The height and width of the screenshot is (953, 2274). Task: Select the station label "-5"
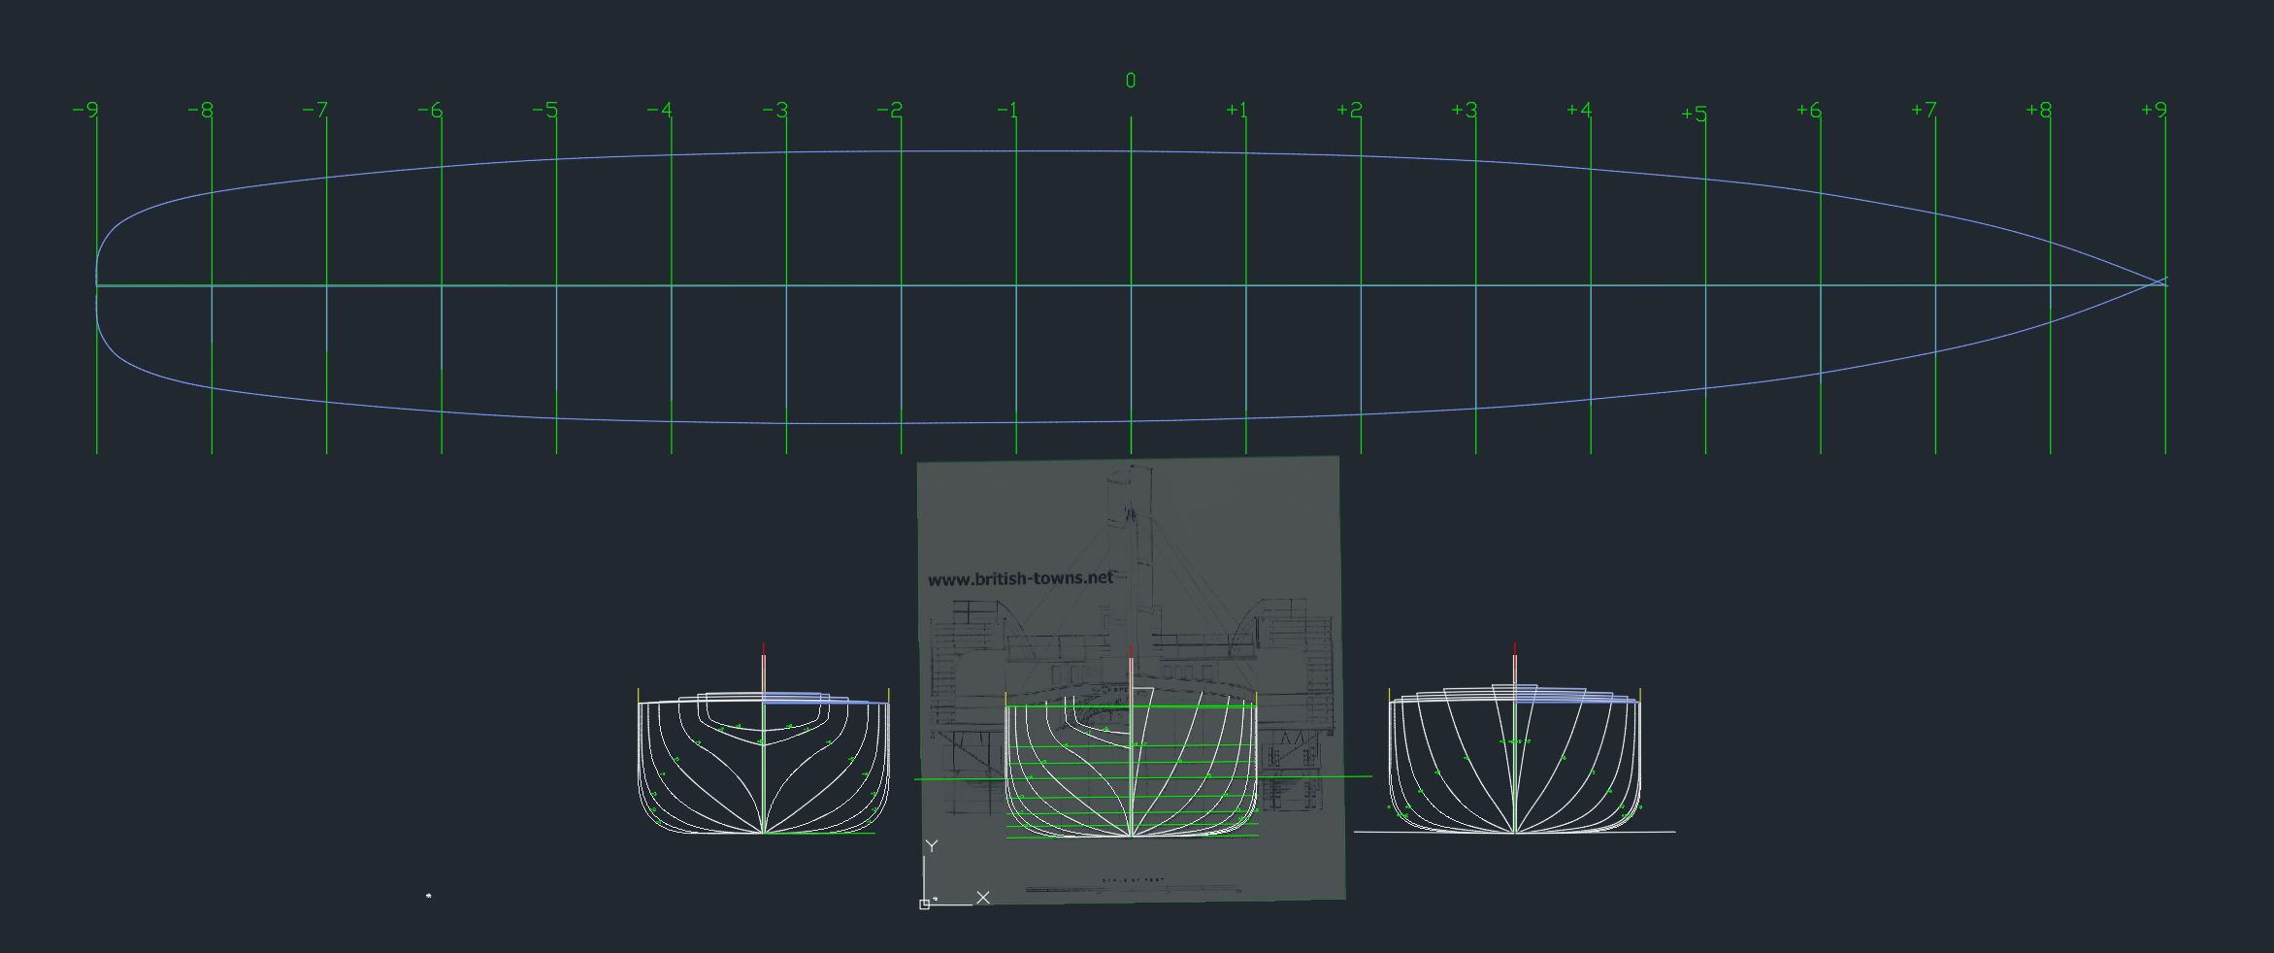[545, 110]
